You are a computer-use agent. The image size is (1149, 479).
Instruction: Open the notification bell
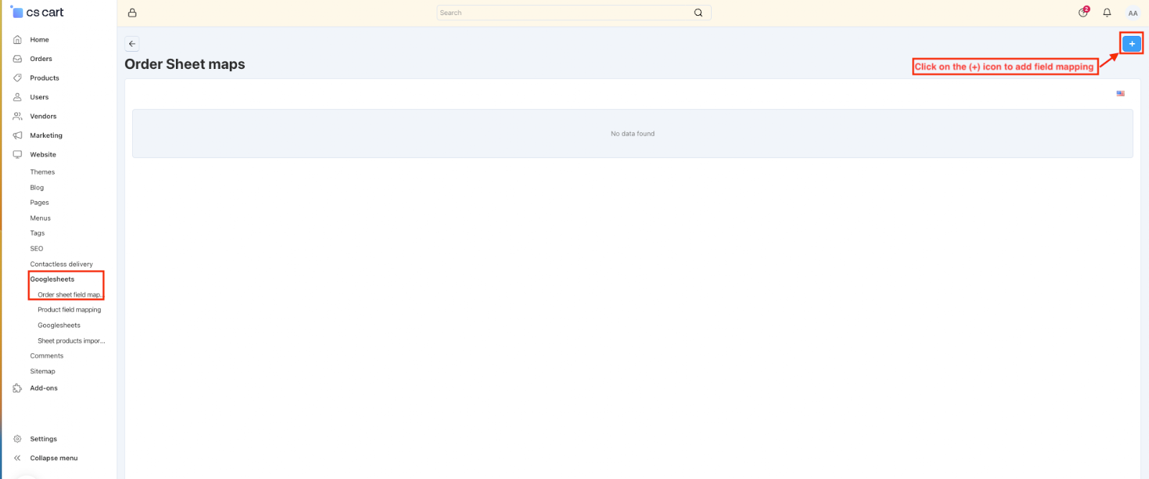click(1107, 13)
